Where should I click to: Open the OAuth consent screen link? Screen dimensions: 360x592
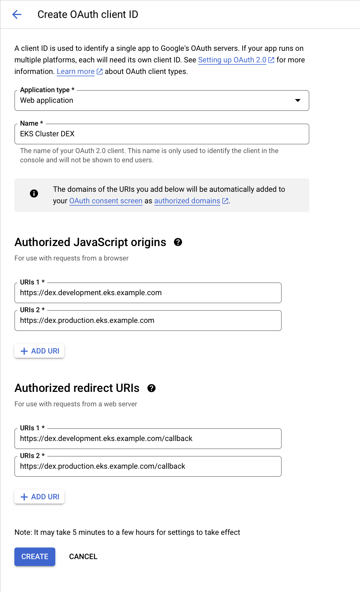click(106, 200)
